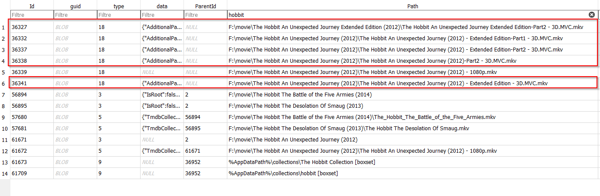Select the ParentId cell 56894

205,117
